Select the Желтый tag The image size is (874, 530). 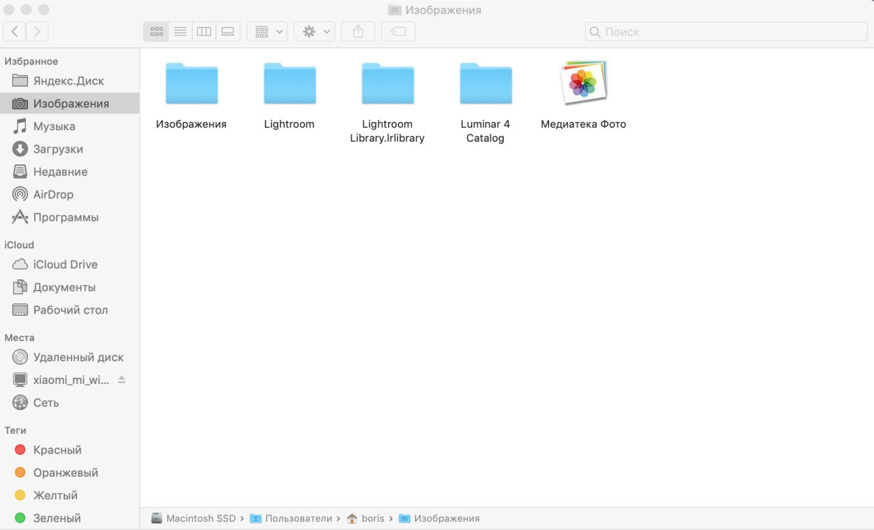(x=70, y=495)
